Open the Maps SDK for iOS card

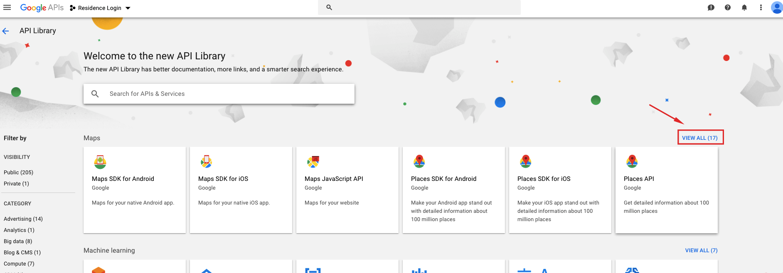tap(241, 190)
